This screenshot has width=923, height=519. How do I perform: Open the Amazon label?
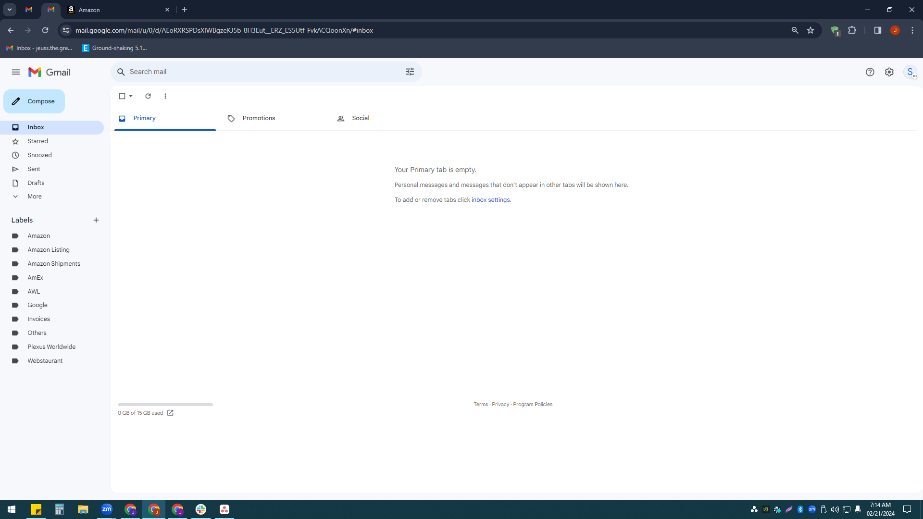pos(52,236)
